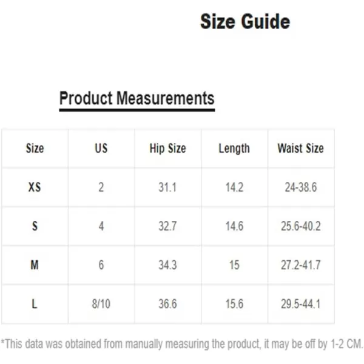Click hip size value 31.1
Image resolution: width=364 pixels, height=364 pixels.
click(167, 187)
